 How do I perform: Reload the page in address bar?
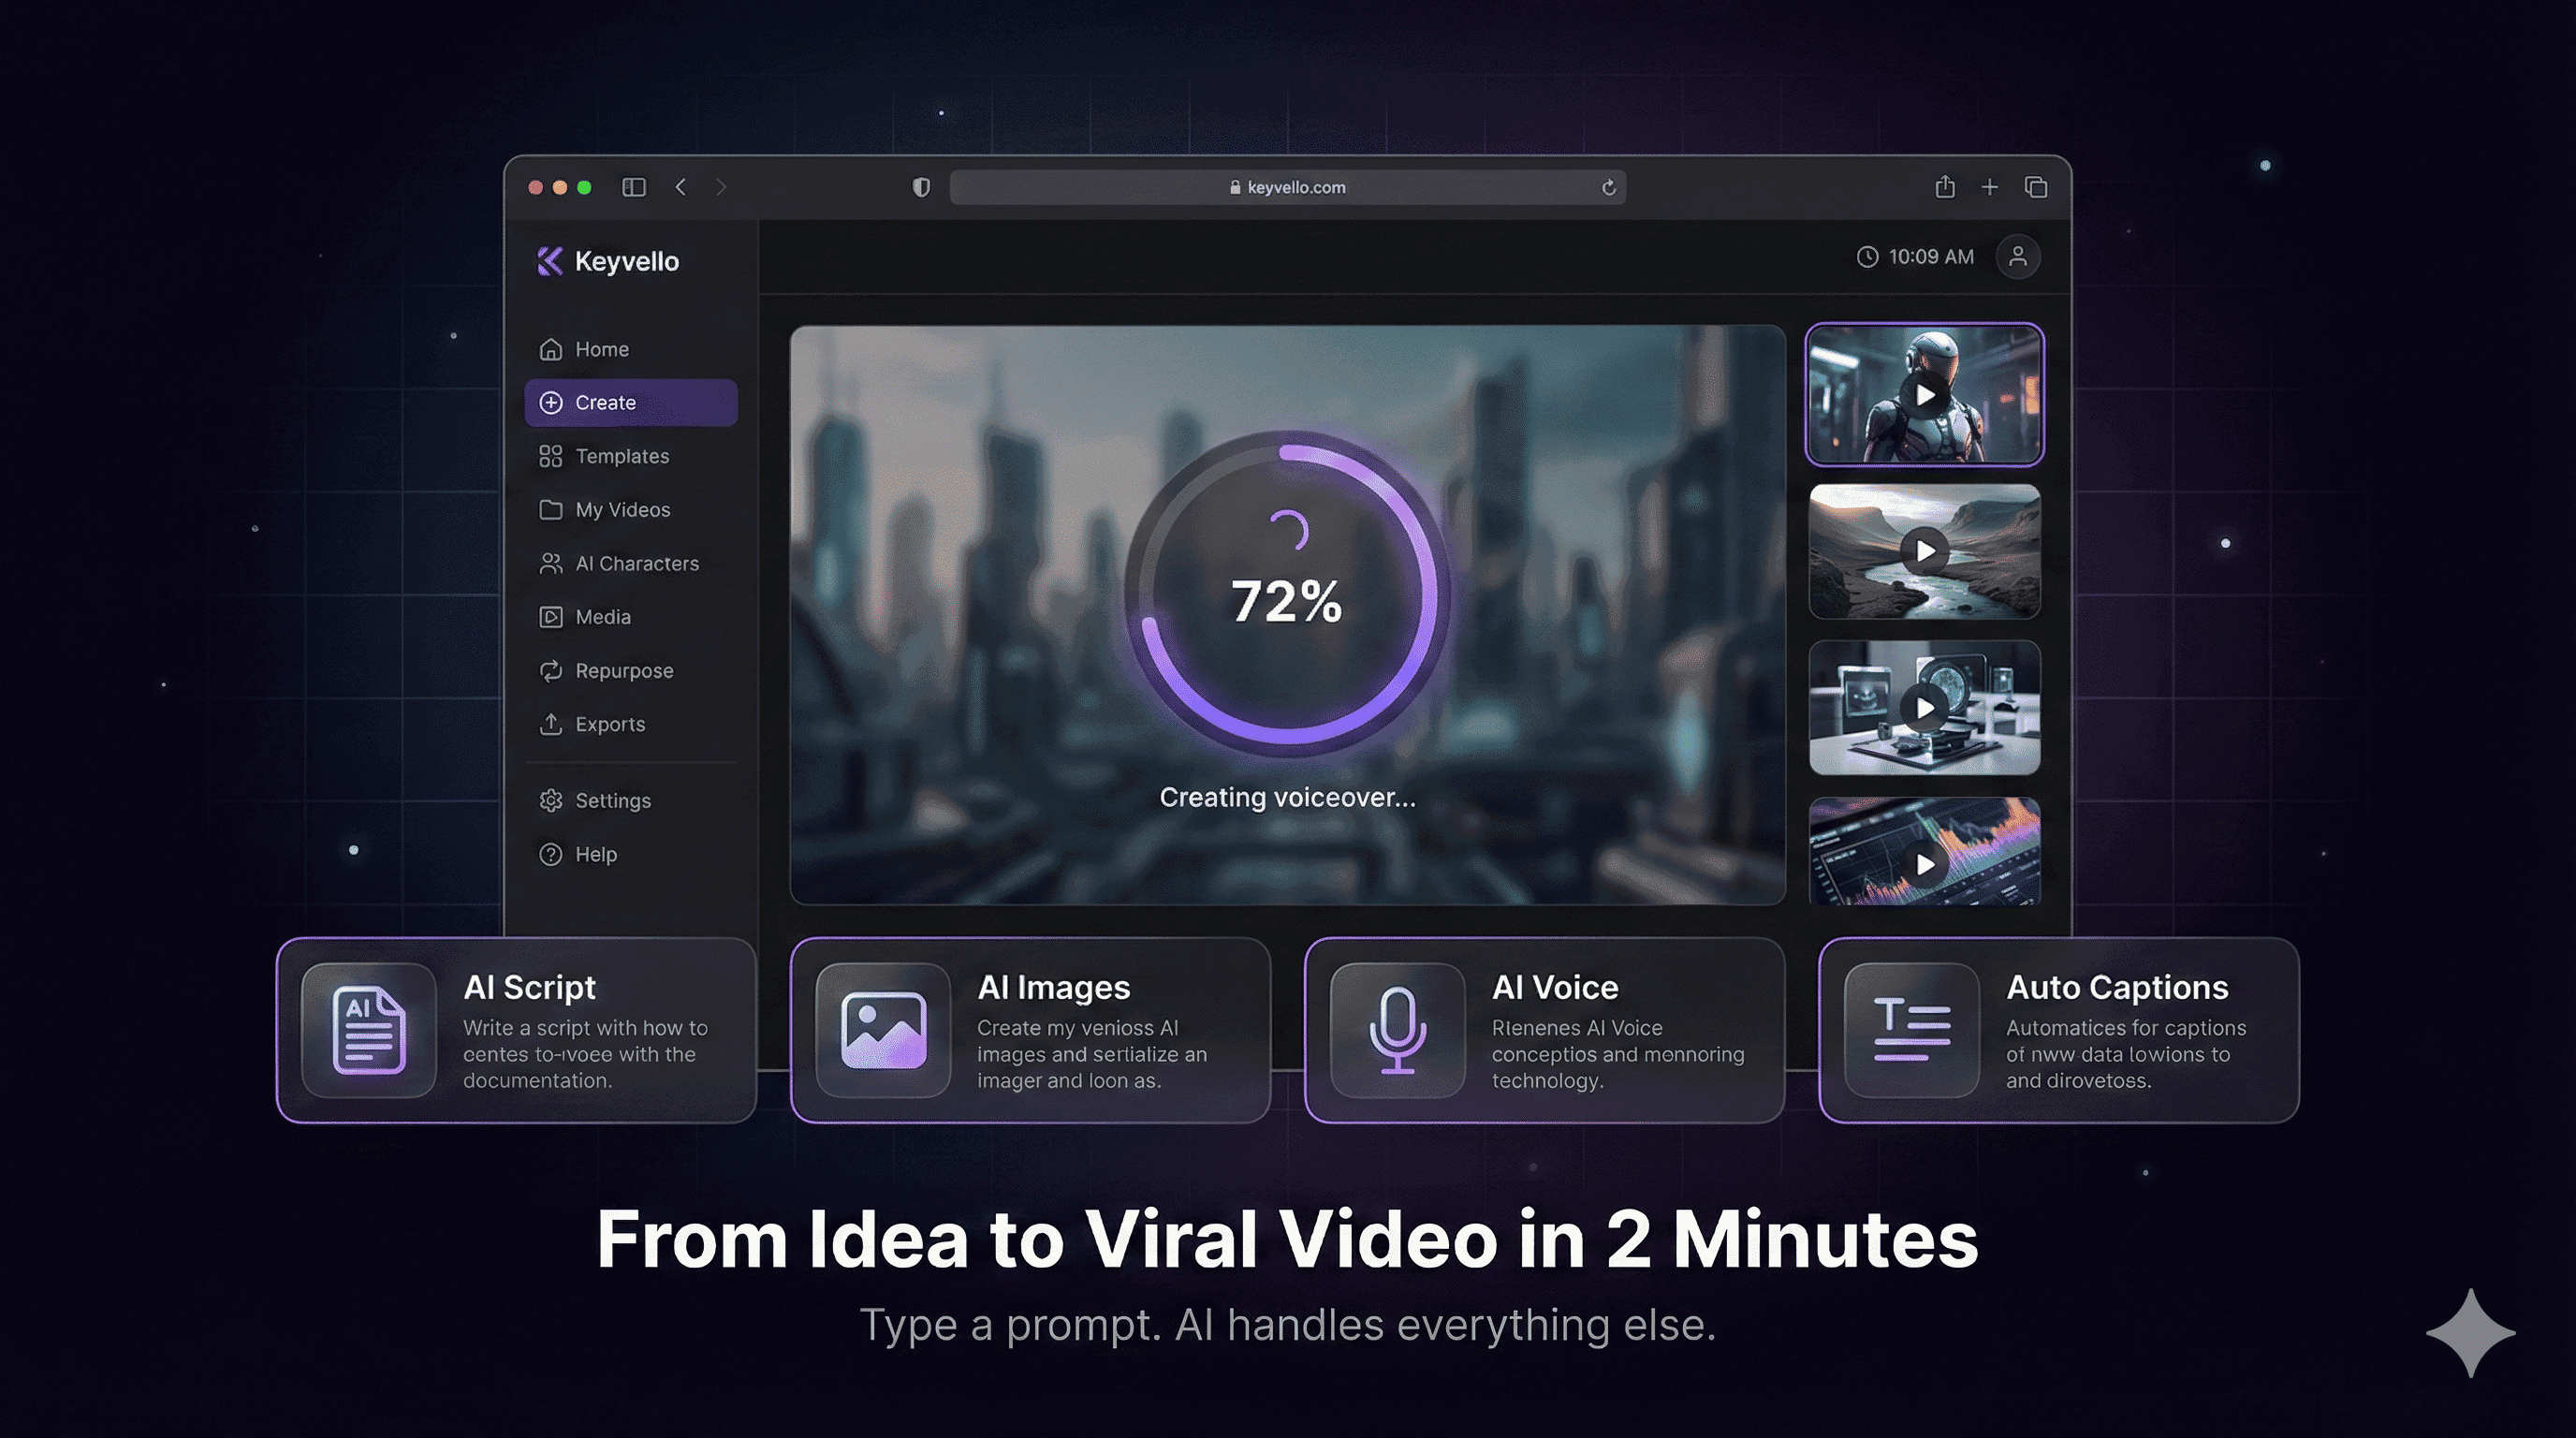click(1608, 188)
